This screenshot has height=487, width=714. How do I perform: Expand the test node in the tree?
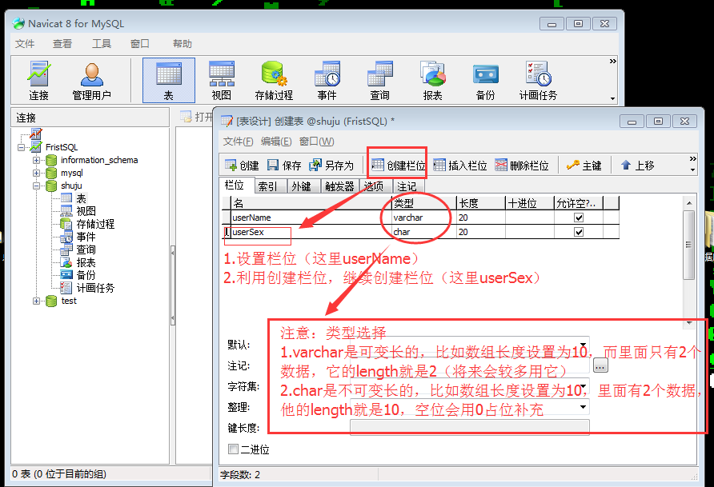pos(38,301)
